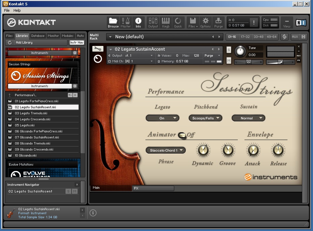Click the Purge download icon
The height and width of the screenshot is (231, 313).
click(218, 22)
